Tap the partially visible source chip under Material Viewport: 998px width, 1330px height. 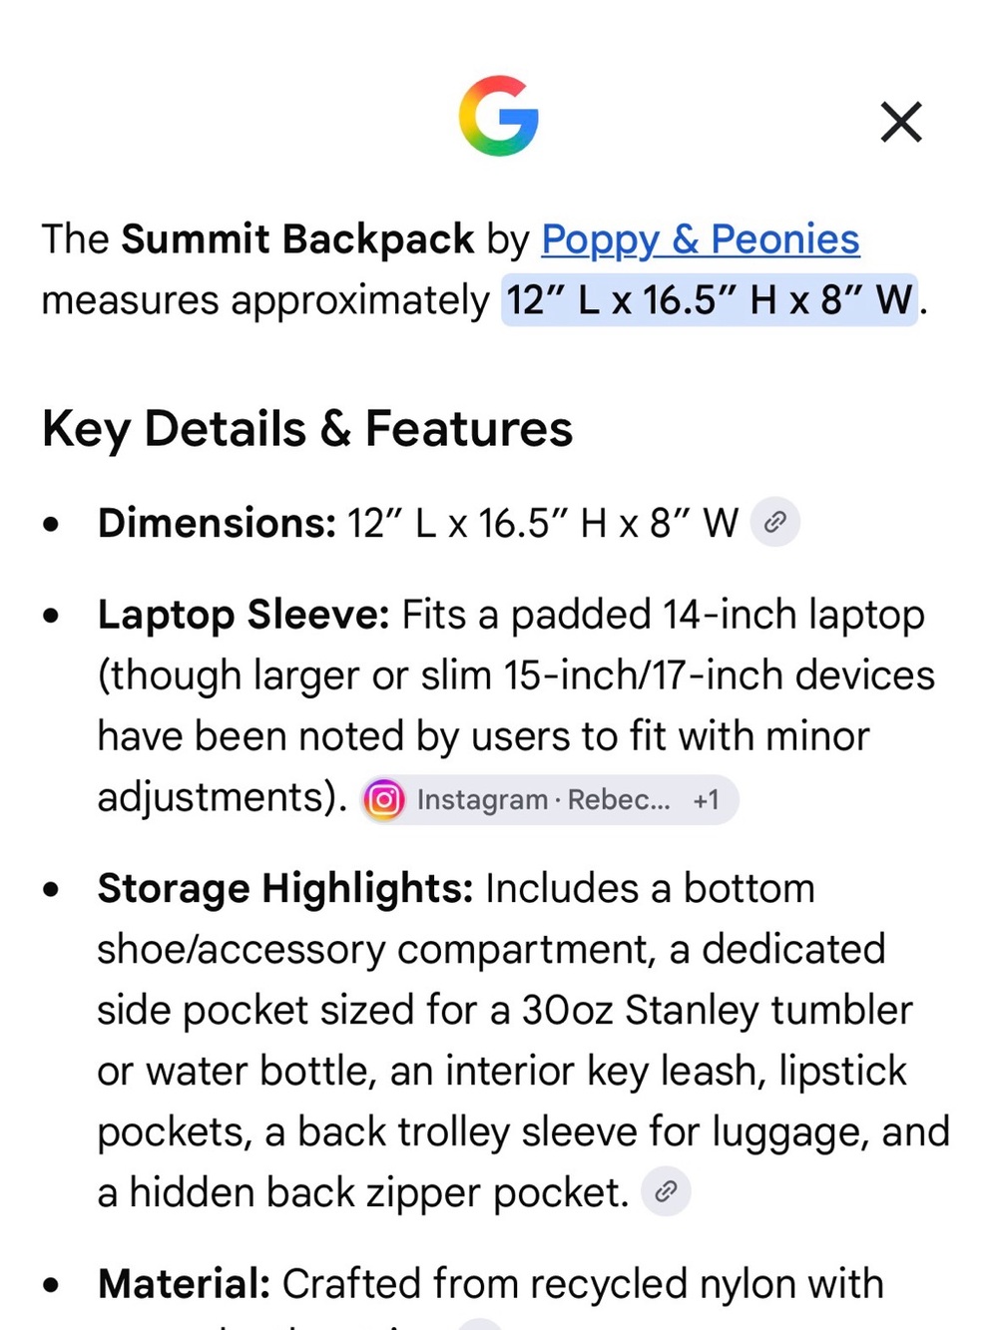(480, 1324)
